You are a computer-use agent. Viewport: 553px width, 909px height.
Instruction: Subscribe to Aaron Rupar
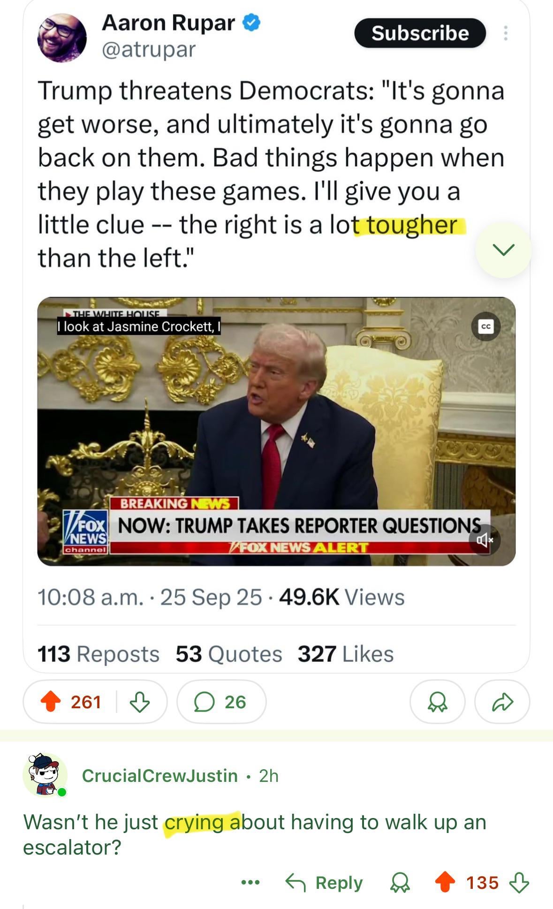coord(420,33)
